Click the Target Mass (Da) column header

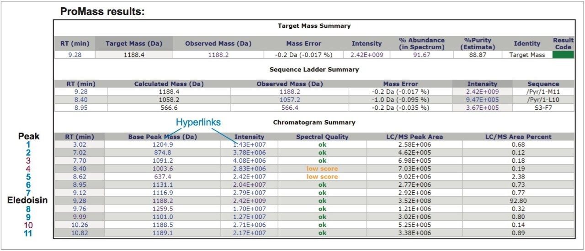coord(134,44)
